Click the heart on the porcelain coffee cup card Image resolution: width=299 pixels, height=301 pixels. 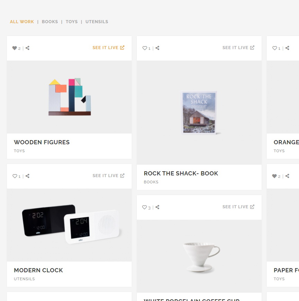[144, 207]
